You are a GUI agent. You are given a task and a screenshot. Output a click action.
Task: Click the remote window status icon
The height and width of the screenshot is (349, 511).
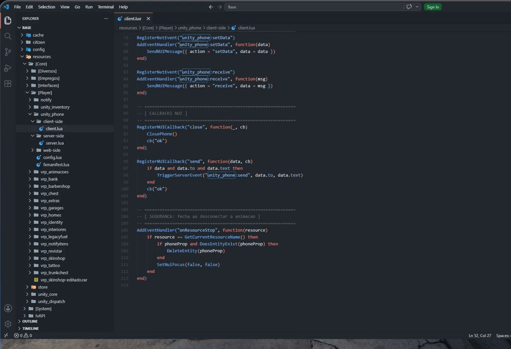pyautogui.click(x=6, y=336)
